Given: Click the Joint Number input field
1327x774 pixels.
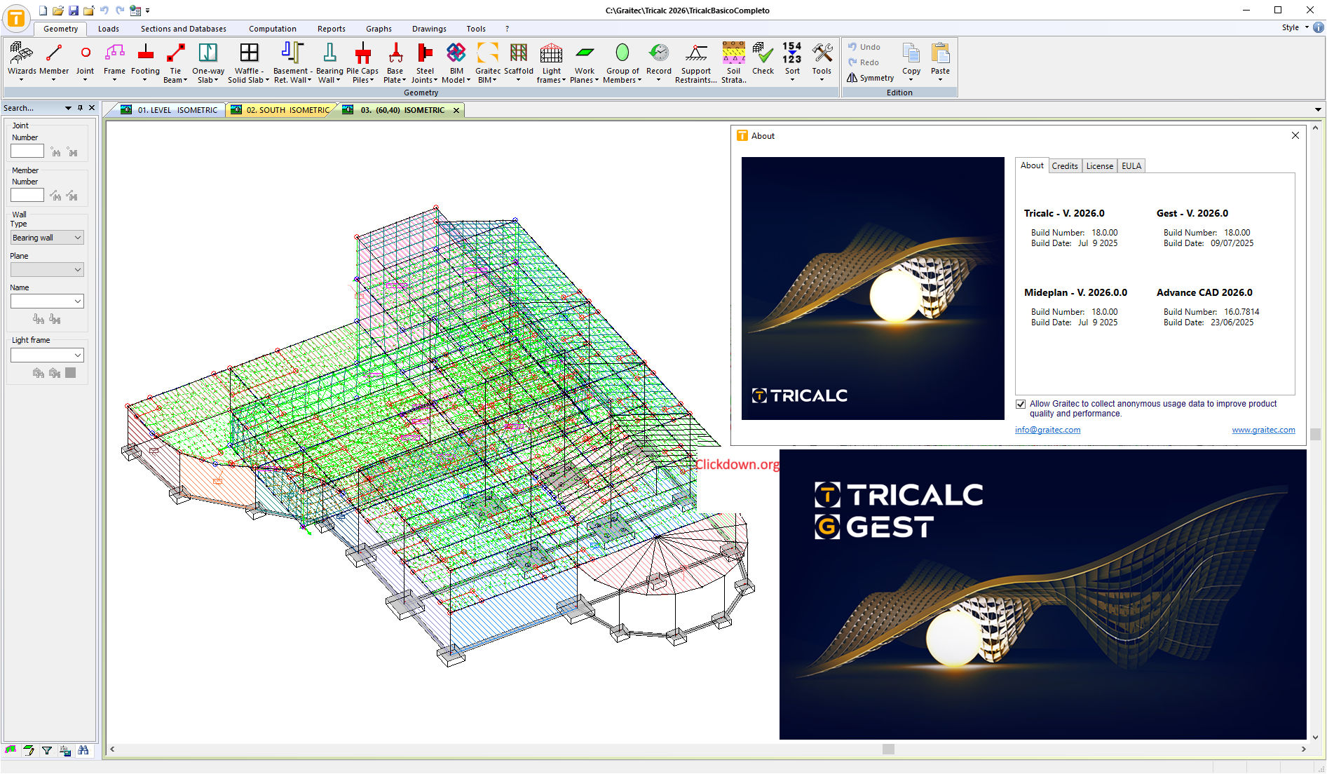Looking at the screenshot, I should tap(27, 151).
